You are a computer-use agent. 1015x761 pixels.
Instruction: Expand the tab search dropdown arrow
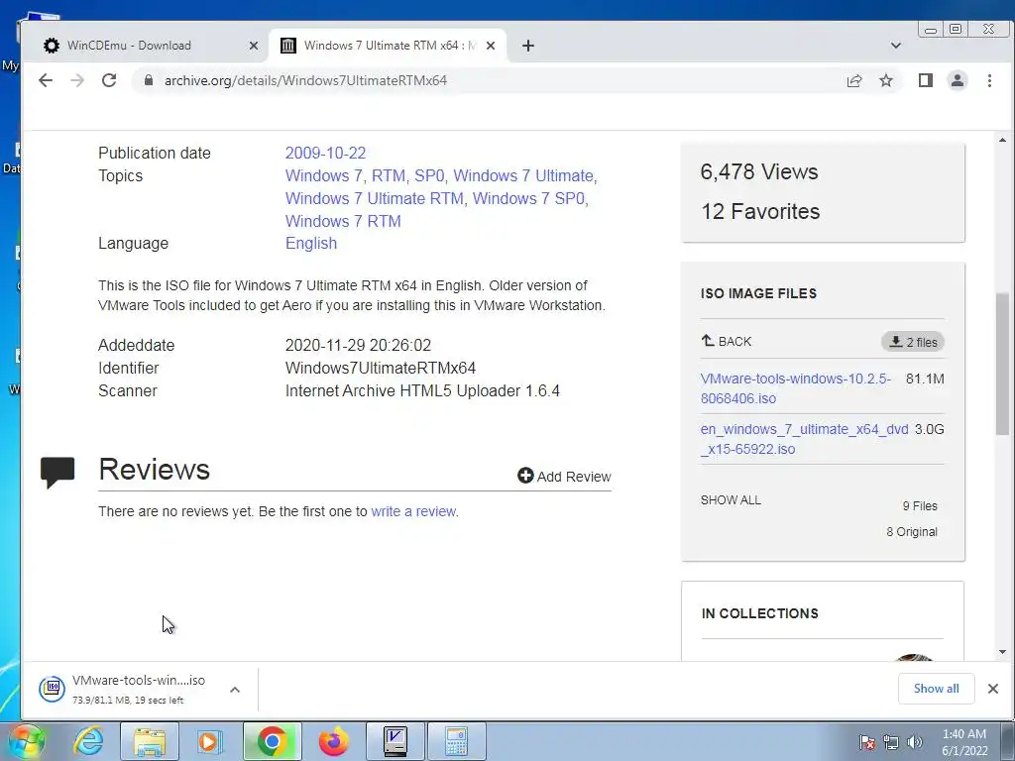tap(896, 46)
